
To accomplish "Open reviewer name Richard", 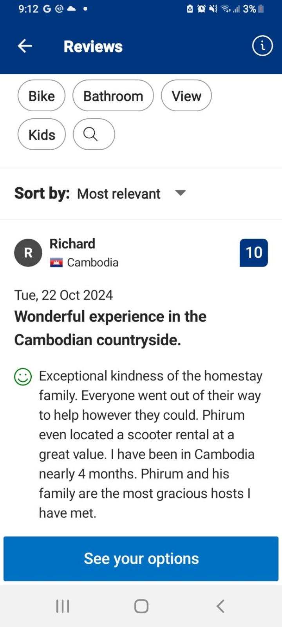I will (x=72, y=244).
